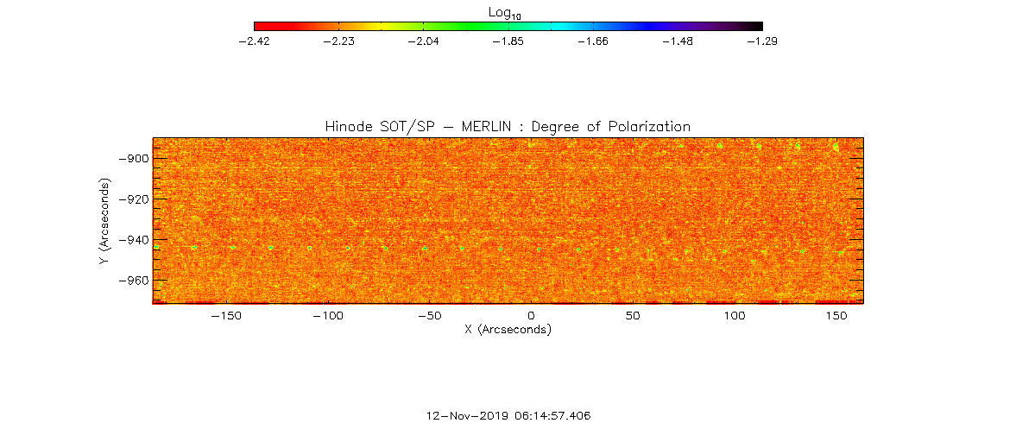Screen dimensions: 1016x442
Task: Click the -1.85 colorbar tick label
Action: [x=508, y=41]
